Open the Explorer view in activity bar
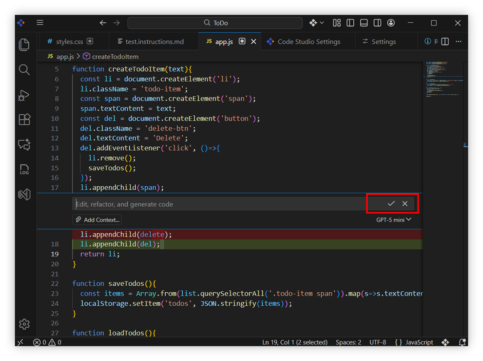Screen dimensions: 483x361 [x=24, y=45]
